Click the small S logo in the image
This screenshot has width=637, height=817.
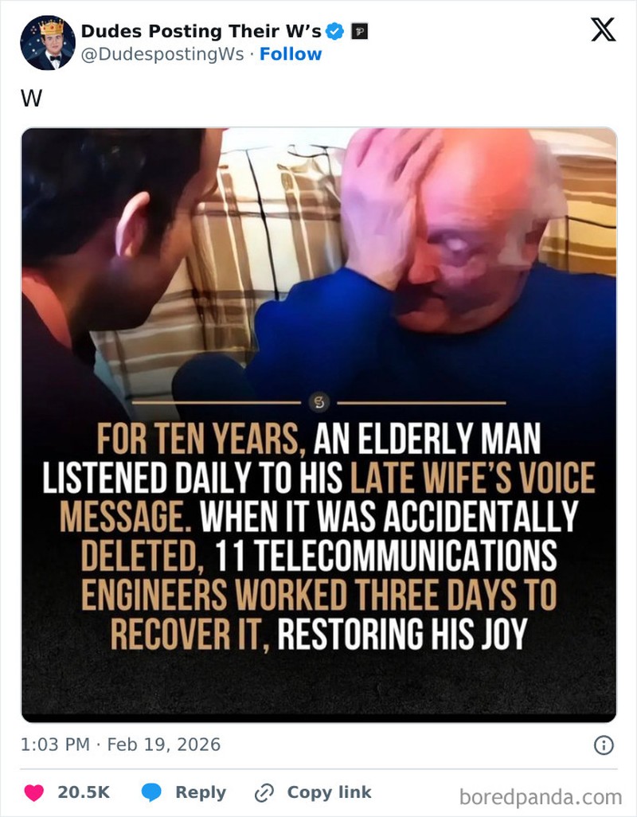tap(319, 402)
